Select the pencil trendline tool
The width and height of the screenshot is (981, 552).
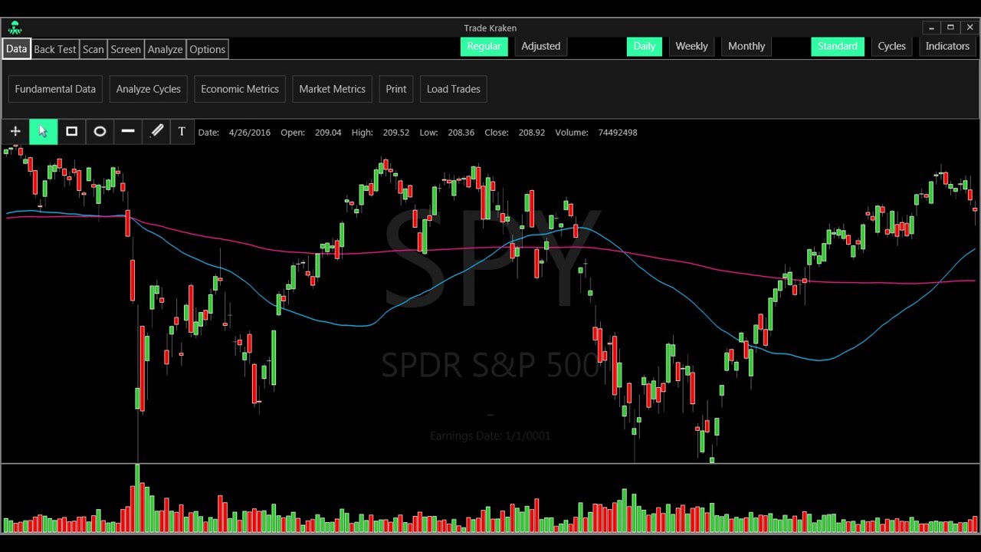(156, 132)
